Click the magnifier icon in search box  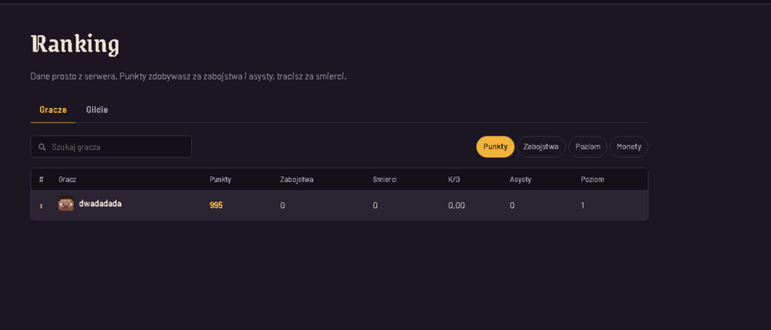[42, 147]
